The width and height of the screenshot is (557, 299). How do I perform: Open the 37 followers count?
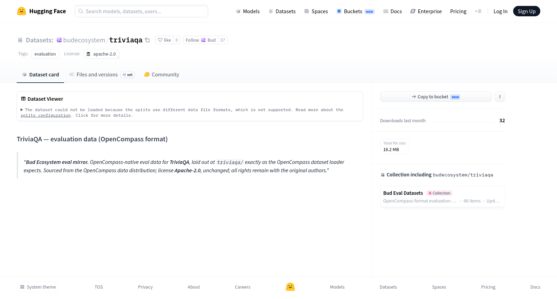(223, 40)
